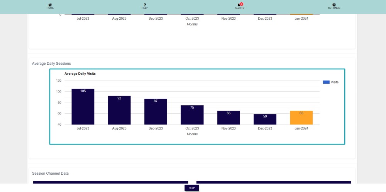Click the Sep-2023 bar showing 87
The width and height of the screenshot is (386, 192).
(x=156, y=111)
